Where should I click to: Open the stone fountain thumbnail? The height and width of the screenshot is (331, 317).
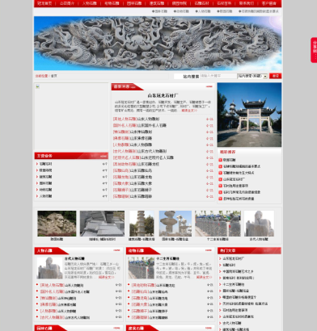click(175, 224)
